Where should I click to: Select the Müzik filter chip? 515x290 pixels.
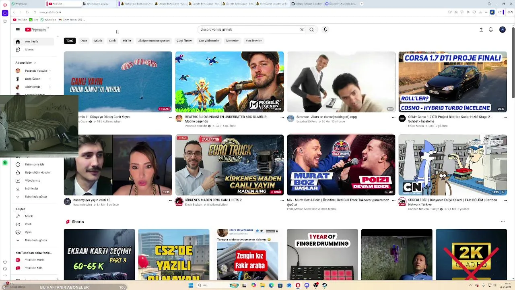[x=98, y=41]
